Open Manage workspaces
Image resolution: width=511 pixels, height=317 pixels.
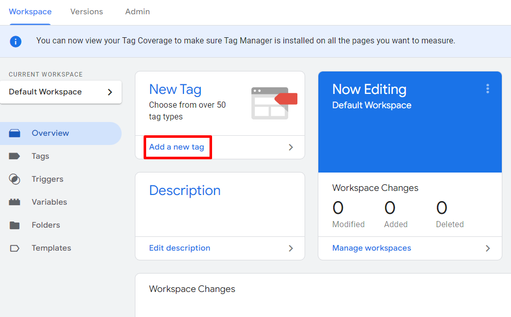371,248
